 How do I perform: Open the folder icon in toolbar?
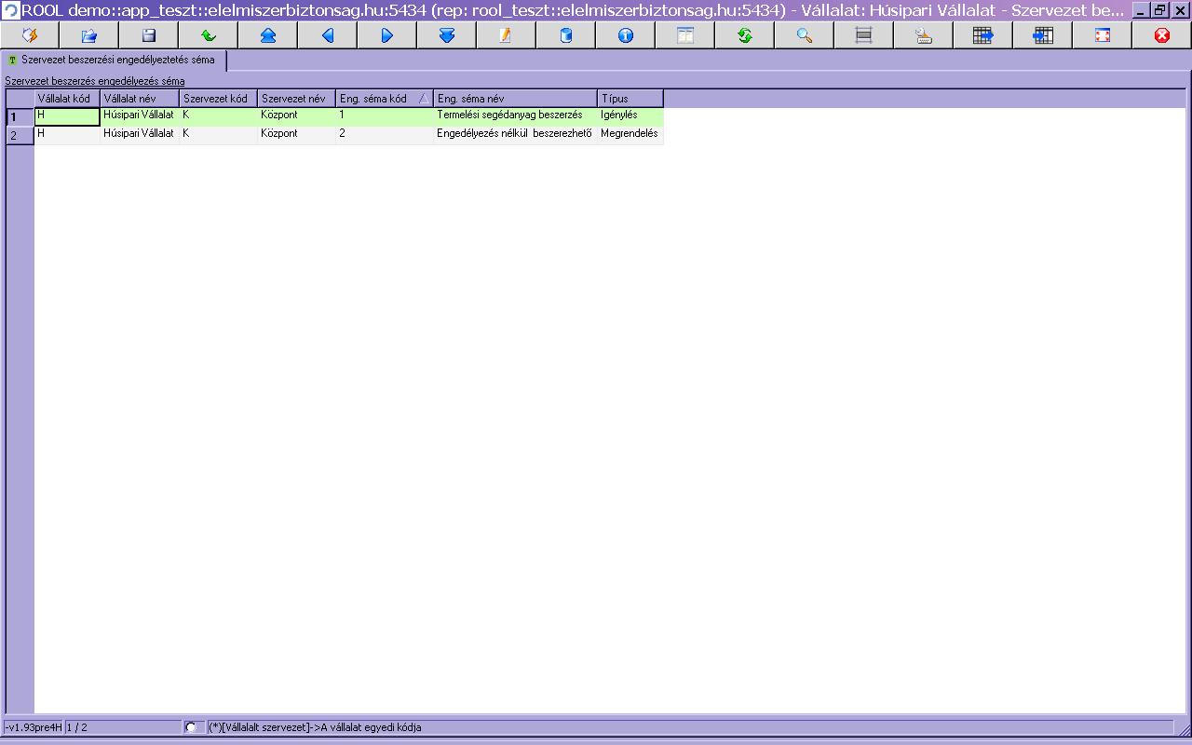(89, 35)
